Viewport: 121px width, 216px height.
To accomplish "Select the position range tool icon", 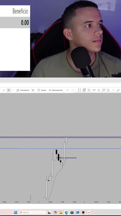I will coord(89,90).
